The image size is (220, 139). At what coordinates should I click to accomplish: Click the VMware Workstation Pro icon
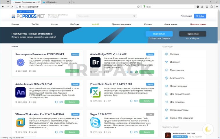[x=21, y=122]
